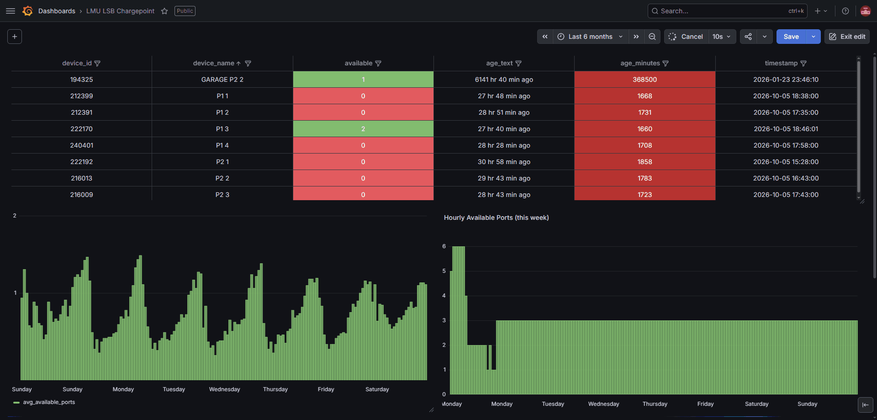Expand the Save options arrow
The width and height of the screenshot is (877, 420).
[x=814, y=37]
